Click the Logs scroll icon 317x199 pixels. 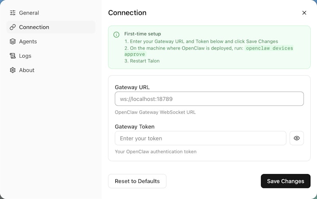pyautogui.click(x=13, y=56)
